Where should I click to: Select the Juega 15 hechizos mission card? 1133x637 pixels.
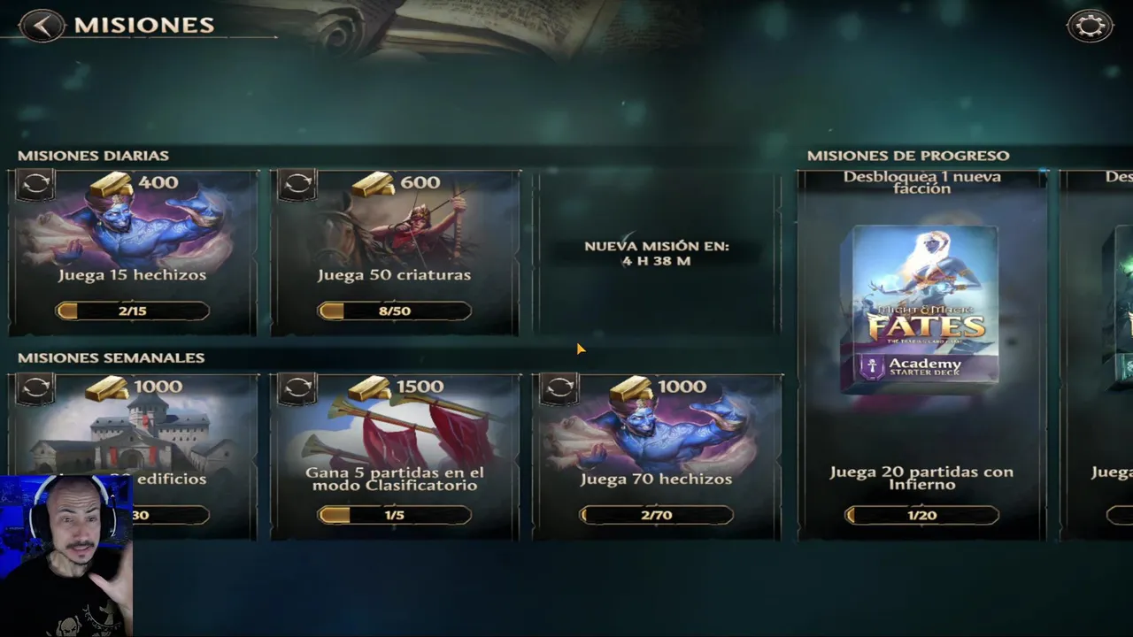click(x=133, y=253)
